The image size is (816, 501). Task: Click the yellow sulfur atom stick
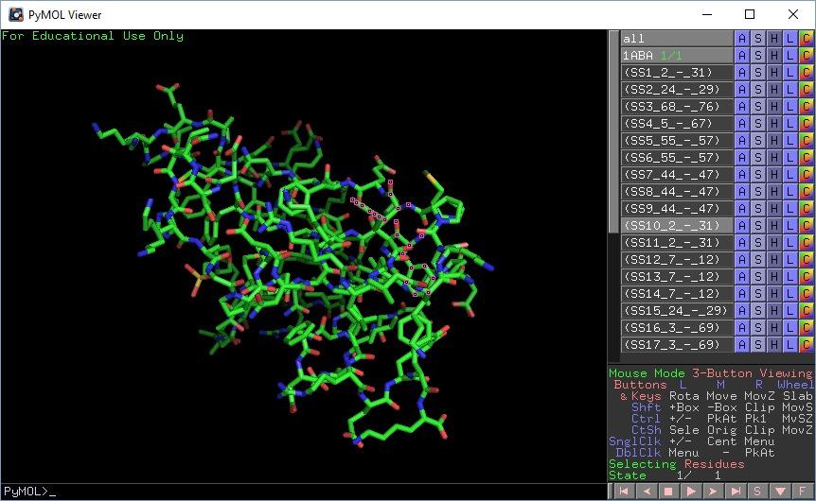(x=431, y=179)
